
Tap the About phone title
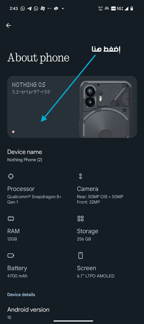click(38, 58)
